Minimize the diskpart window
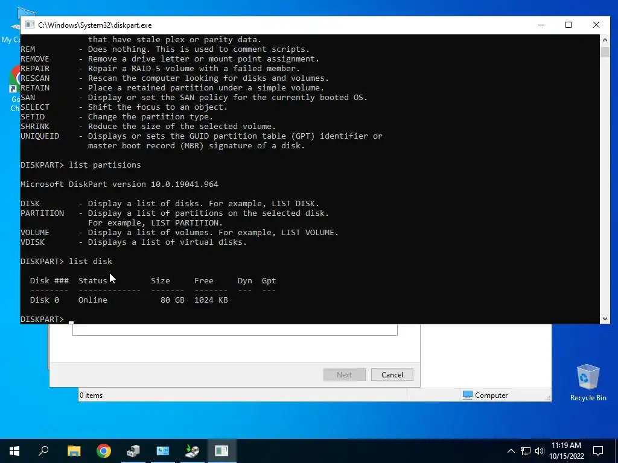The height and width of the screenshot is (463, 618). [541, 25]
